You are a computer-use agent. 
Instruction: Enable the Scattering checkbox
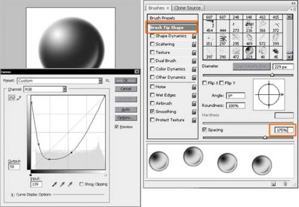pyautogui.click(x=152, y=44)
